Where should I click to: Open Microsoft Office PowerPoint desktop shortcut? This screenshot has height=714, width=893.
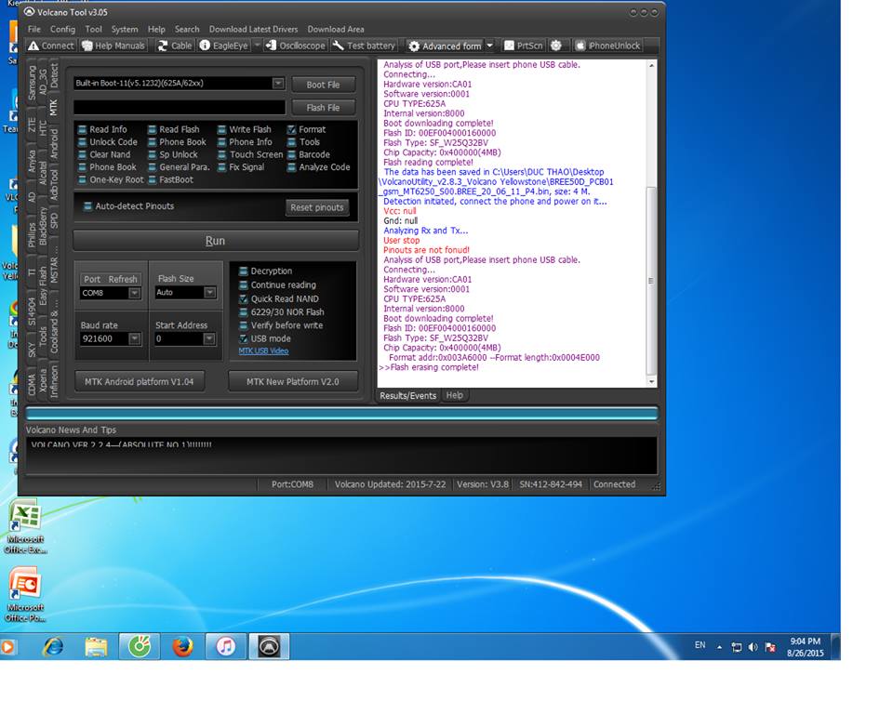click(25, 595)
